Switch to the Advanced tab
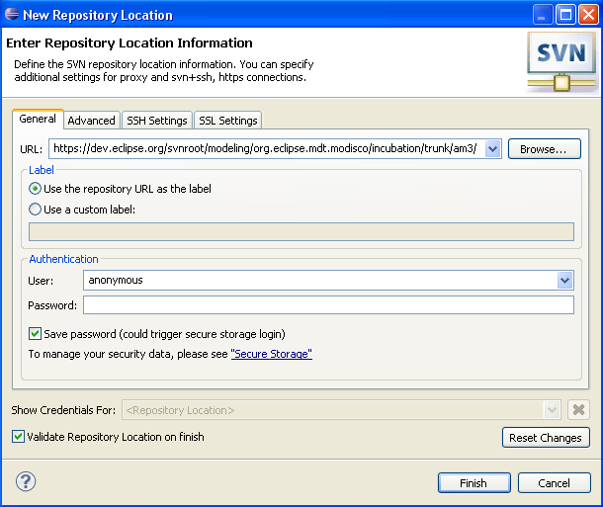 92,121
